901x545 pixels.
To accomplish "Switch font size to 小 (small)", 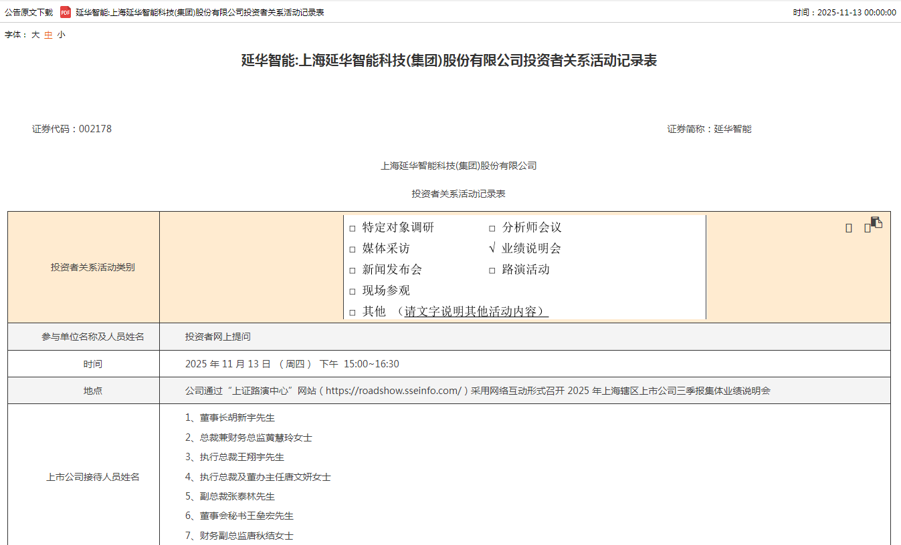I will [61, 35].
